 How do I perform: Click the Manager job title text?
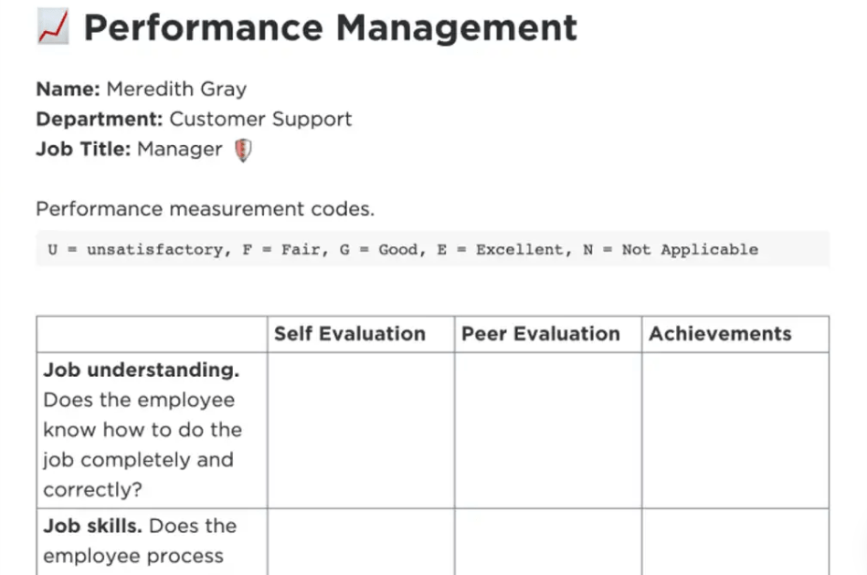(180, 149)
